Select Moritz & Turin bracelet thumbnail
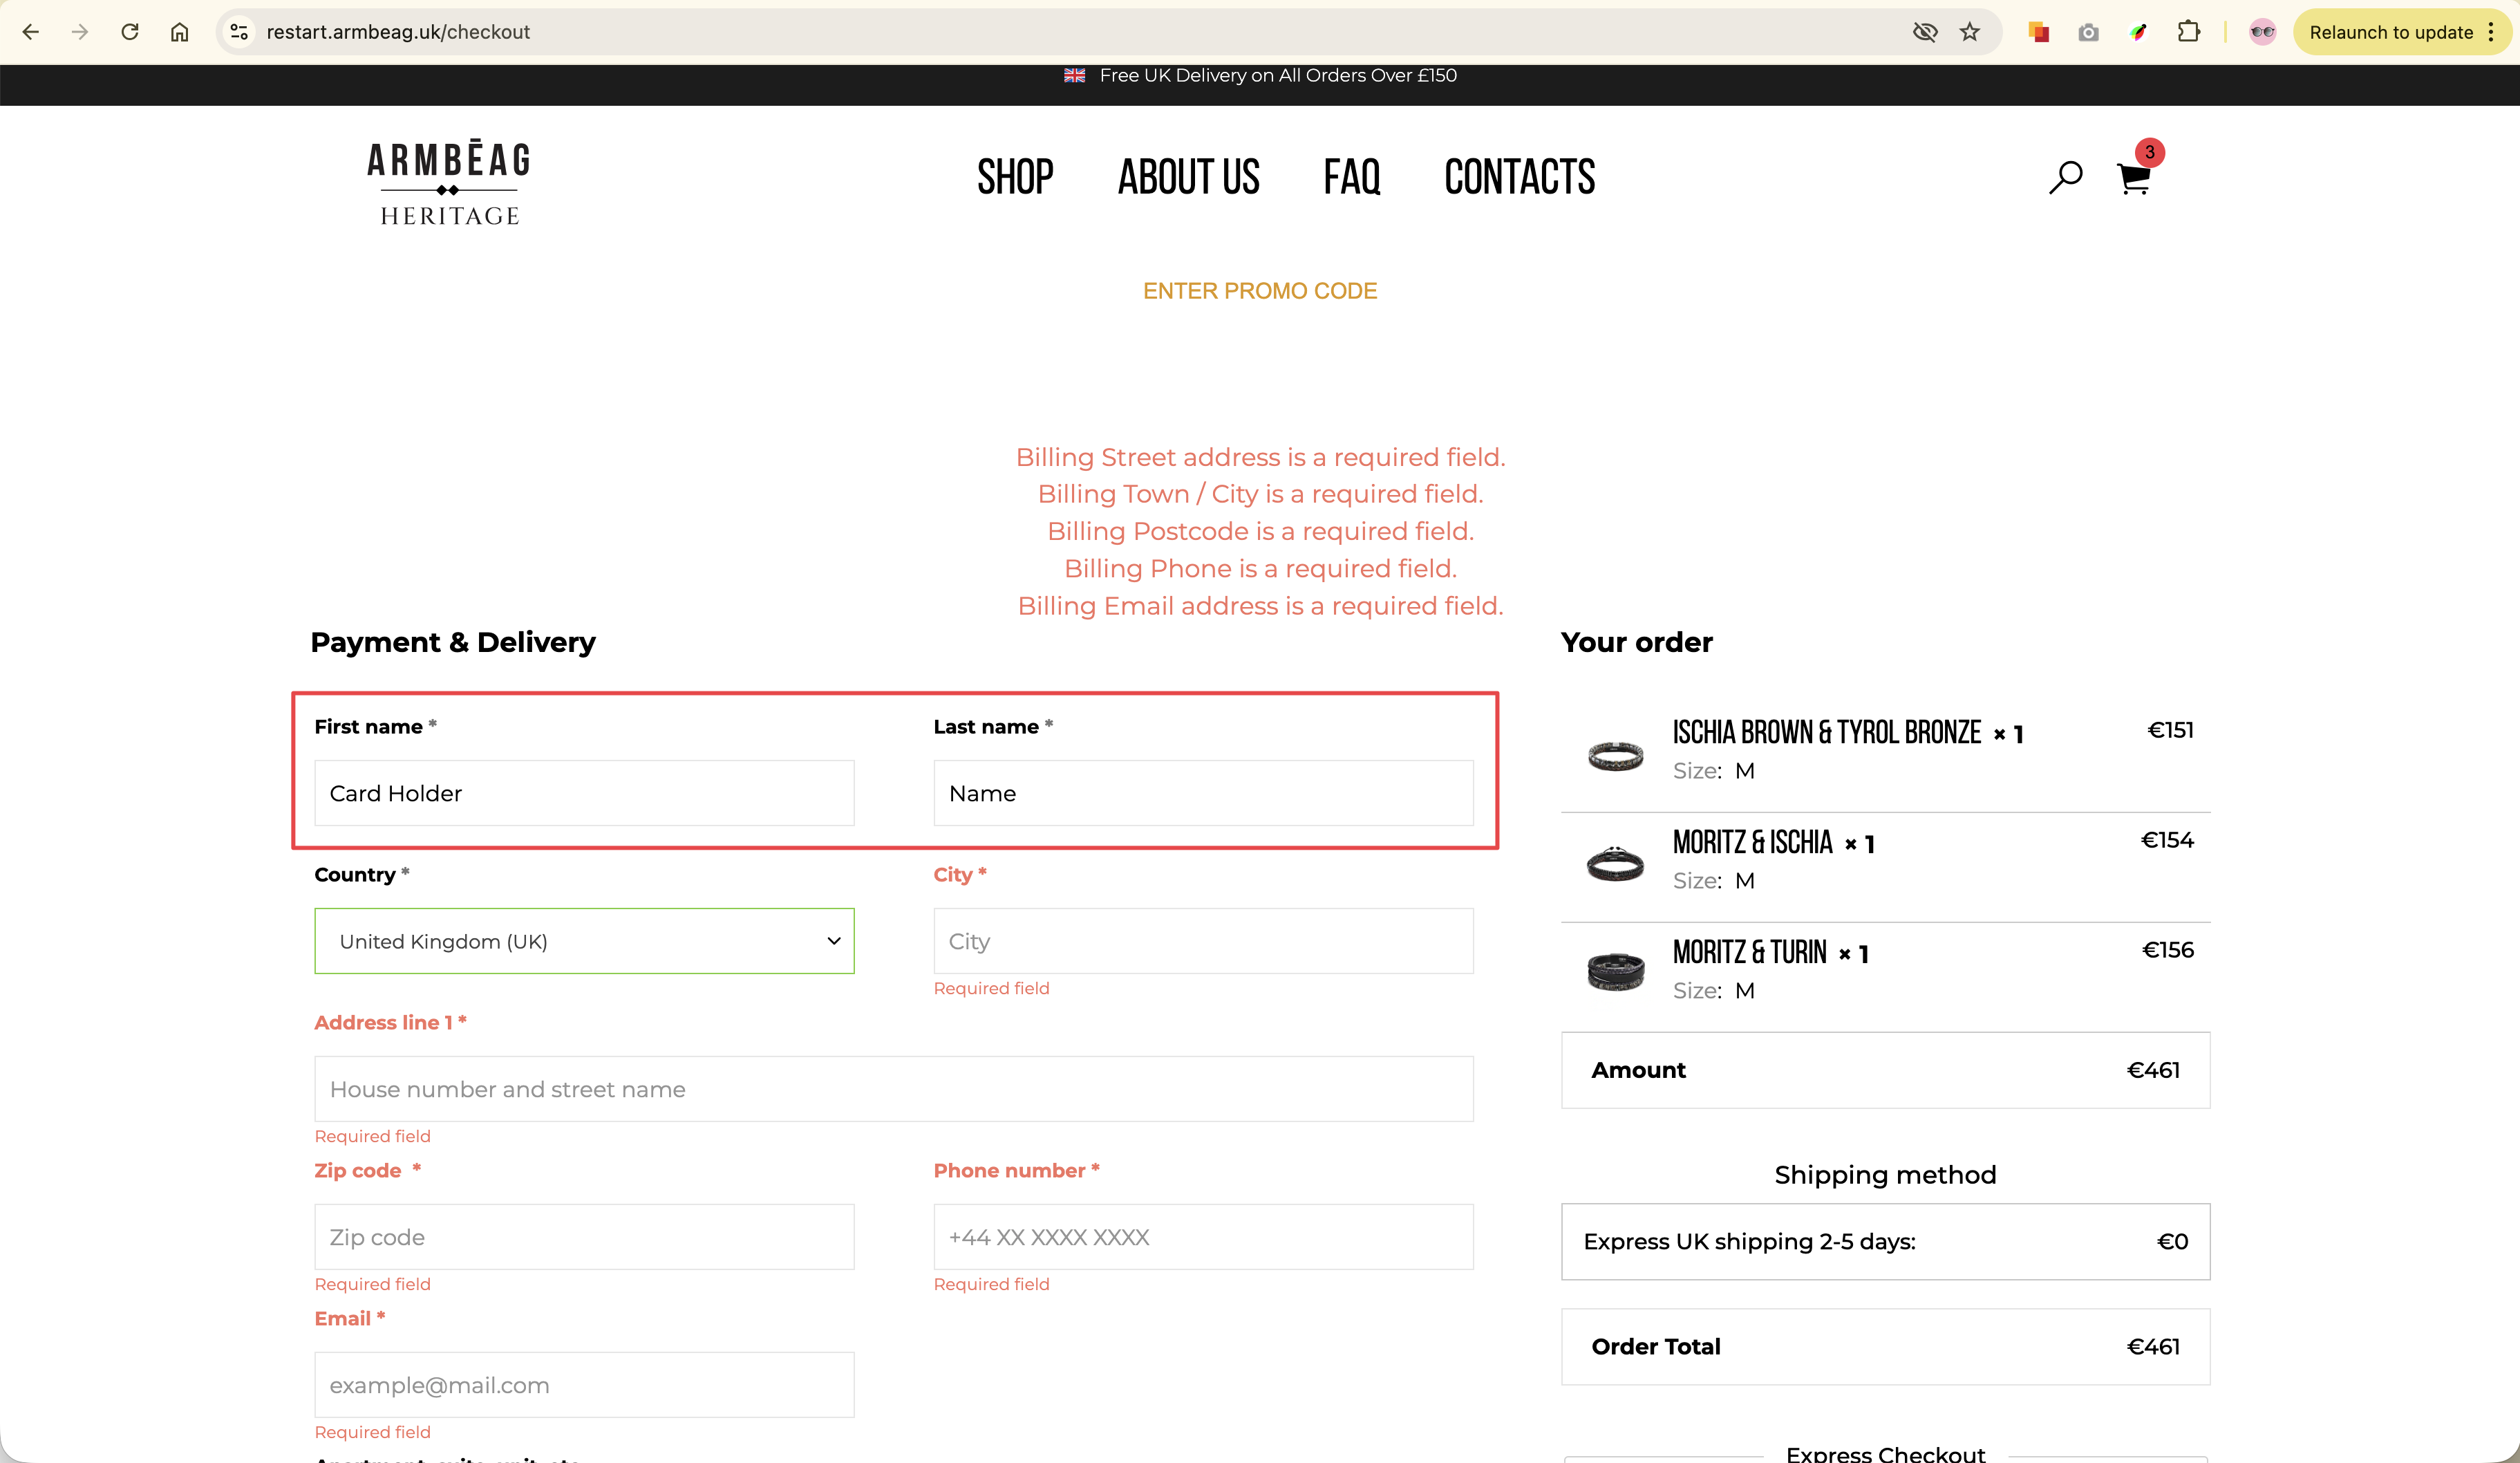This screenshot has height=1463, width=2520. (1615, 970)
